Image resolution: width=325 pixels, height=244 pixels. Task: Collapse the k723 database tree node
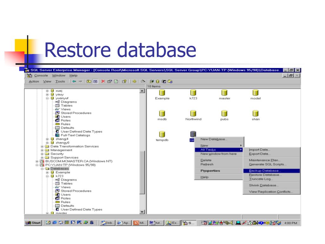(47, 176)
